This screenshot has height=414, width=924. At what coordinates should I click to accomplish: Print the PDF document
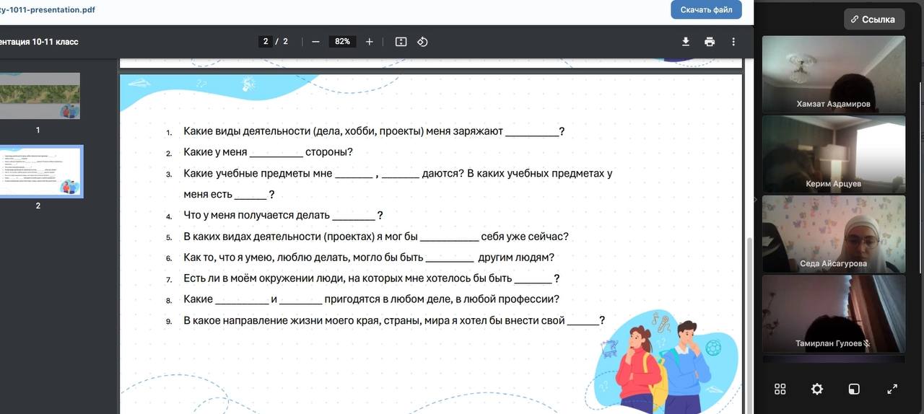click(710, 42)
